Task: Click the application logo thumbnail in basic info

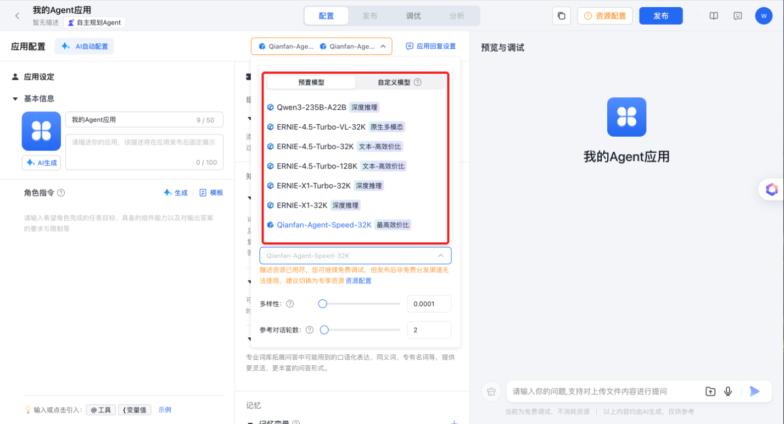Action: 41,131
